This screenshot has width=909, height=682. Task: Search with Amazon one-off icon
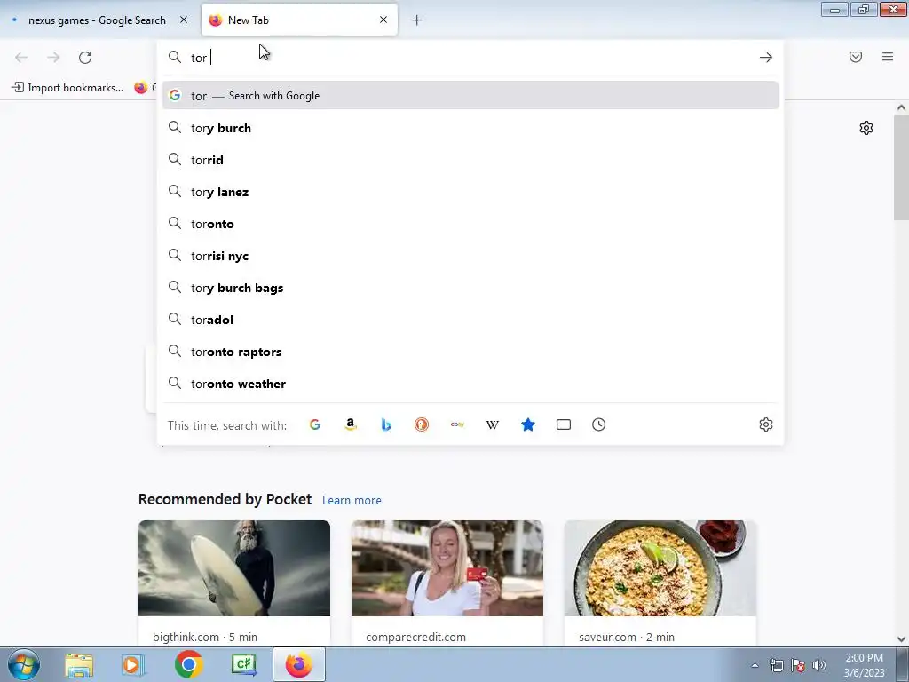[350, 424]
